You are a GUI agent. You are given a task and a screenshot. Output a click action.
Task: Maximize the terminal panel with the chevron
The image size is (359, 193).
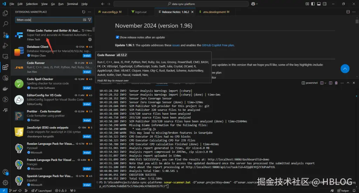(x=348, y=83)
